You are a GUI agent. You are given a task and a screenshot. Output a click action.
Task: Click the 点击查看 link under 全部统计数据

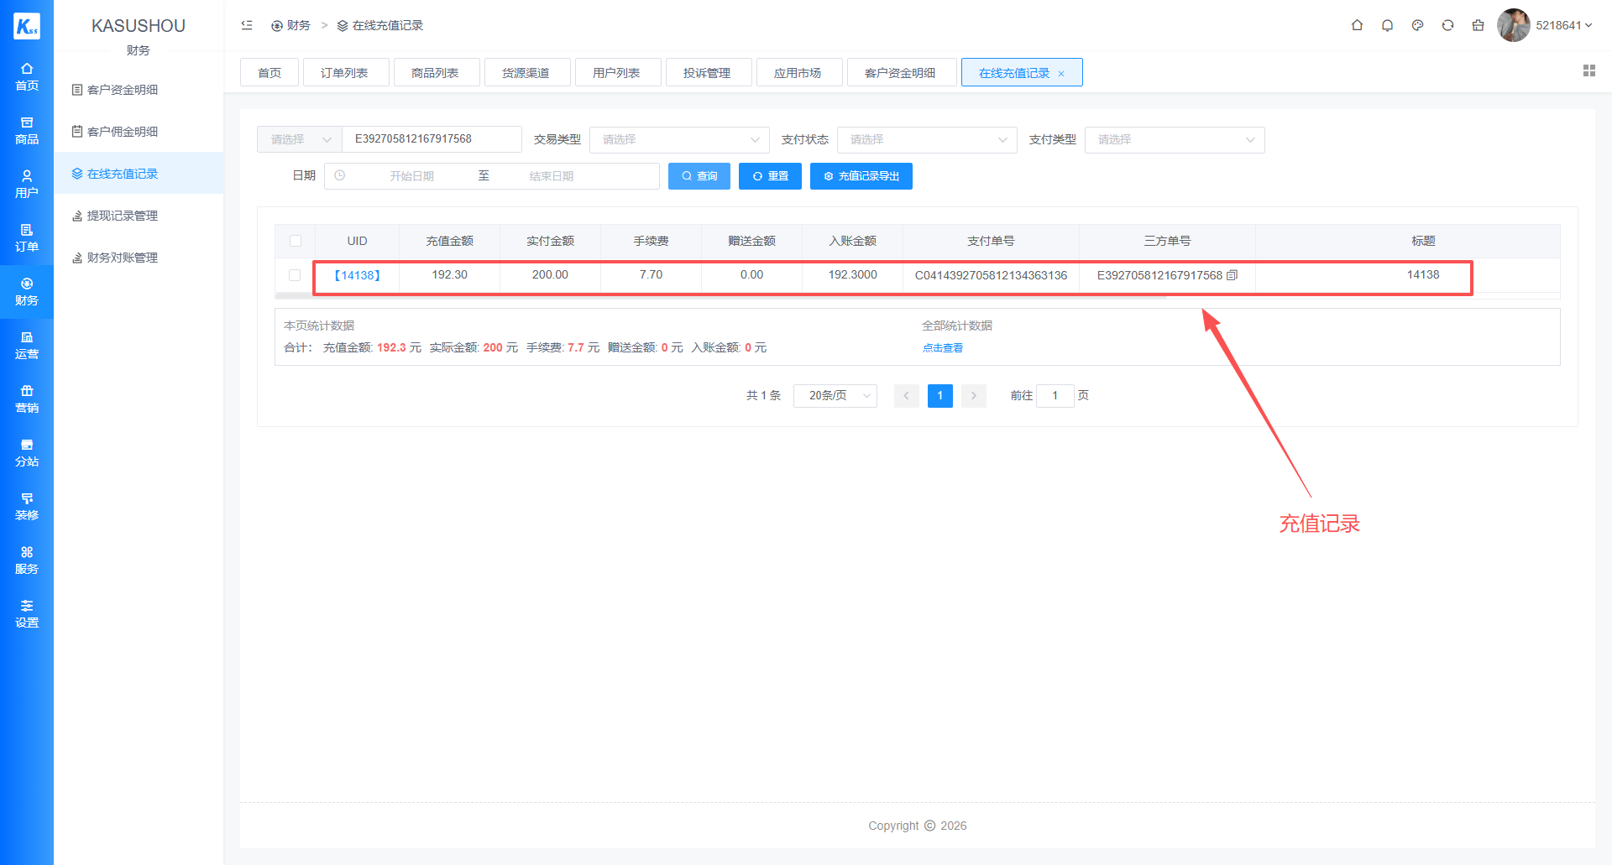click(942, 347)
